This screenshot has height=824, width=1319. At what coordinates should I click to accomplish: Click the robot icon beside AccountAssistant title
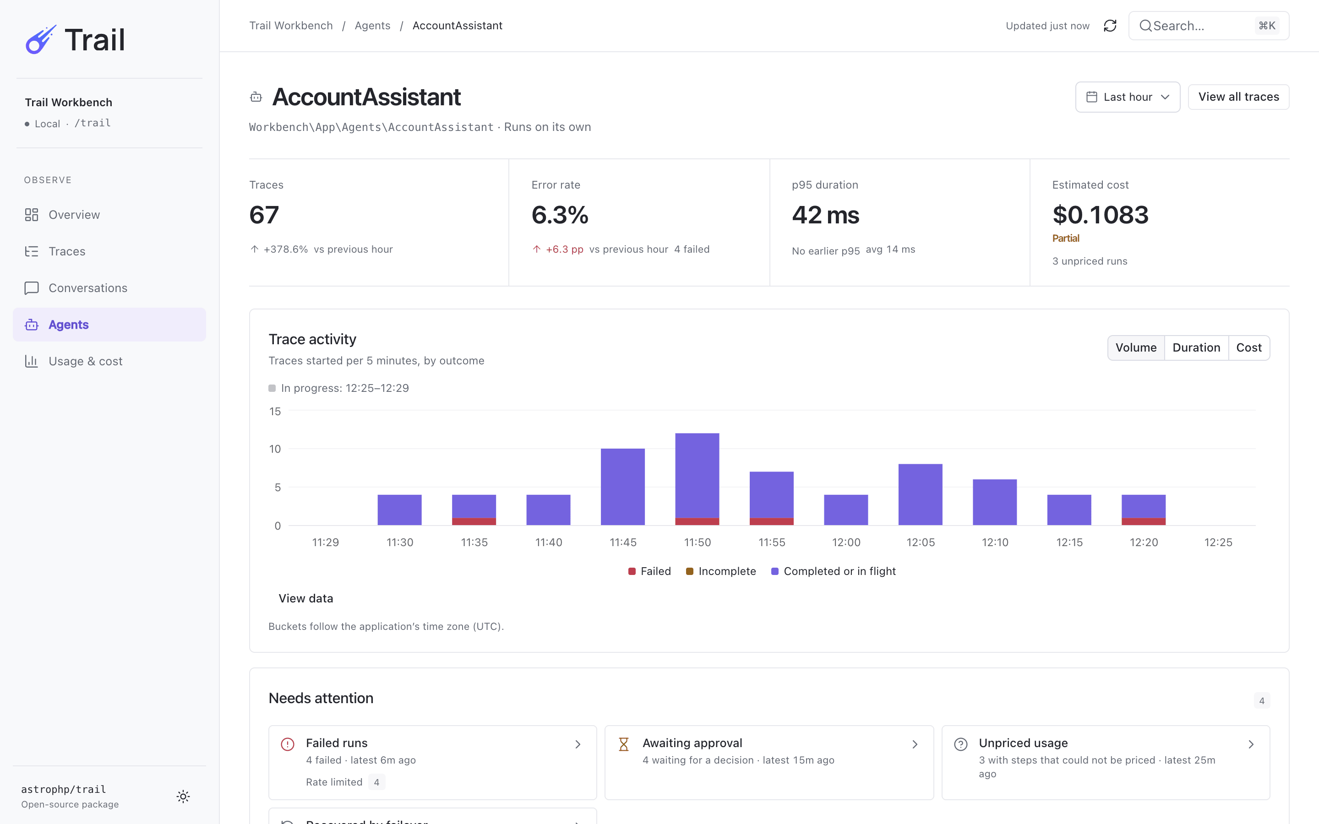point(256,97)
